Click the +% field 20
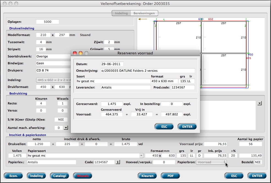 (233, 156)
